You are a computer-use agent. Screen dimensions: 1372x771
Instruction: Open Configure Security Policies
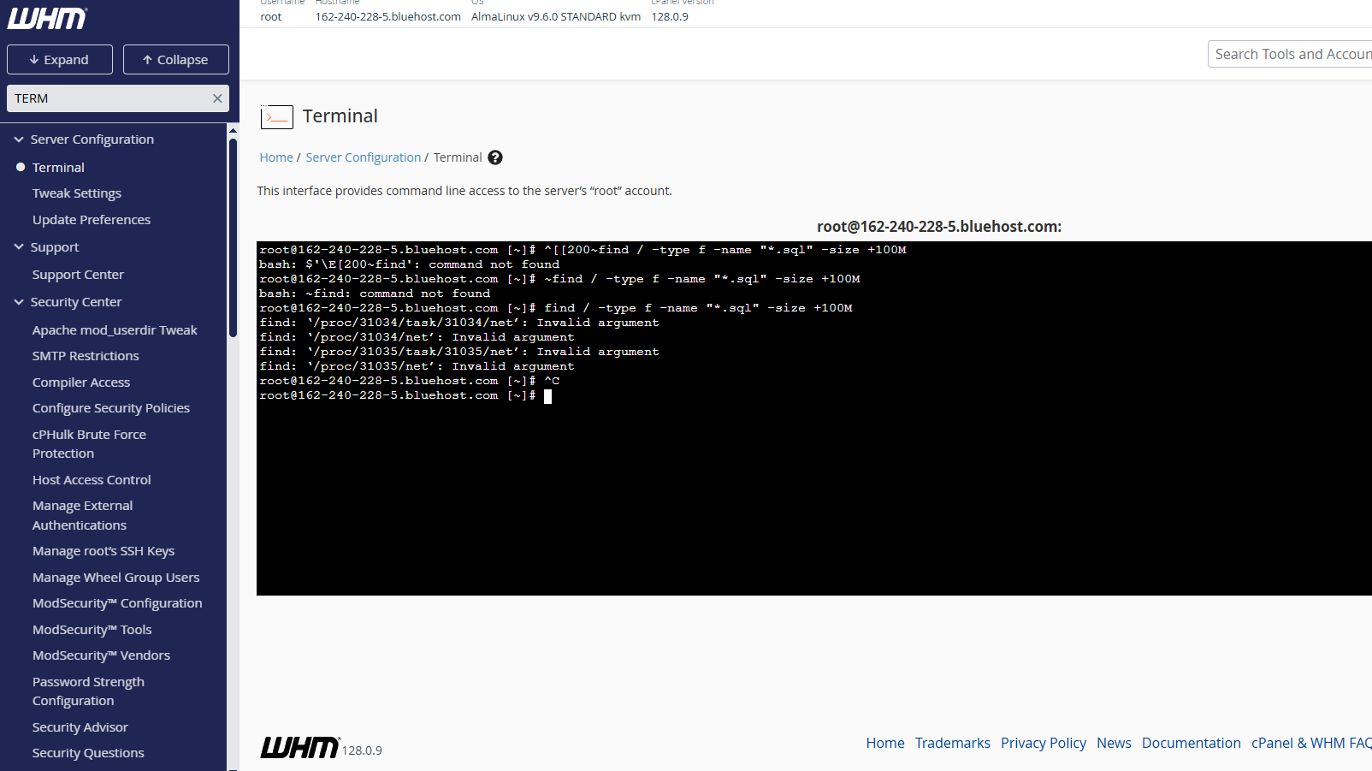pos(111,408)
